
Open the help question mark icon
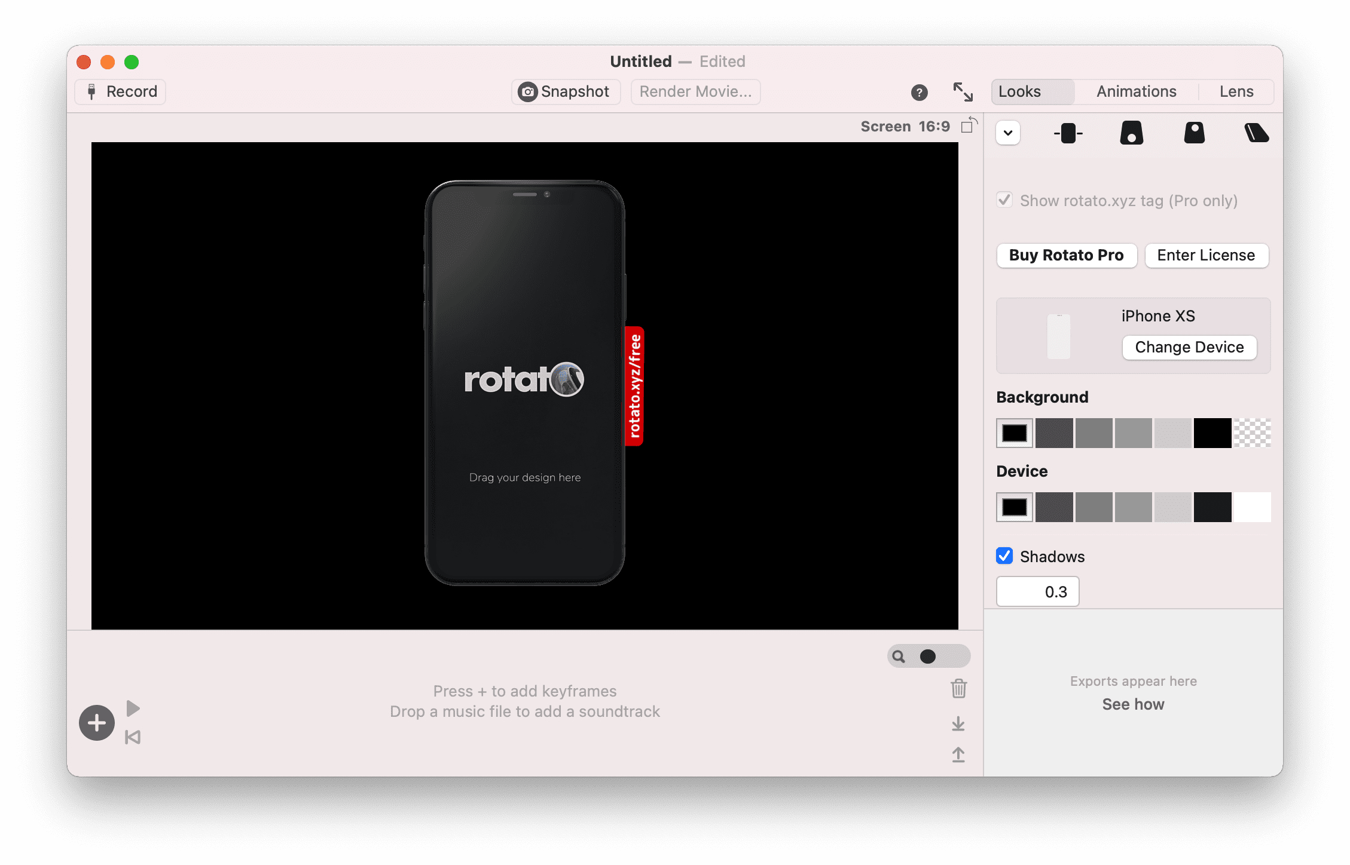click(919, 92)
